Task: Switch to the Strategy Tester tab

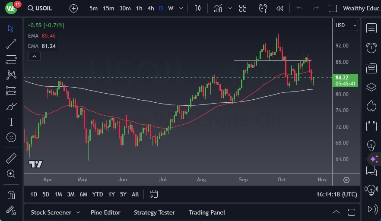Action: (x=154, y=212)
